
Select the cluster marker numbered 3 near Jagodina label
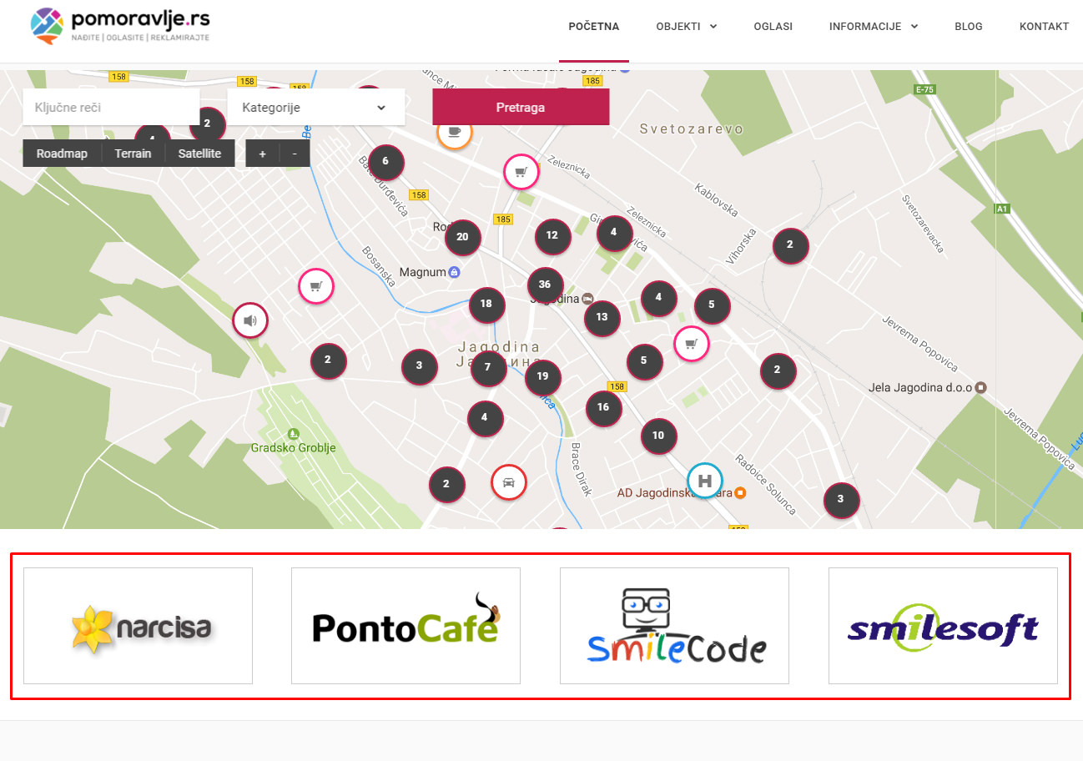pyautogui.click(x=420, y=366)
